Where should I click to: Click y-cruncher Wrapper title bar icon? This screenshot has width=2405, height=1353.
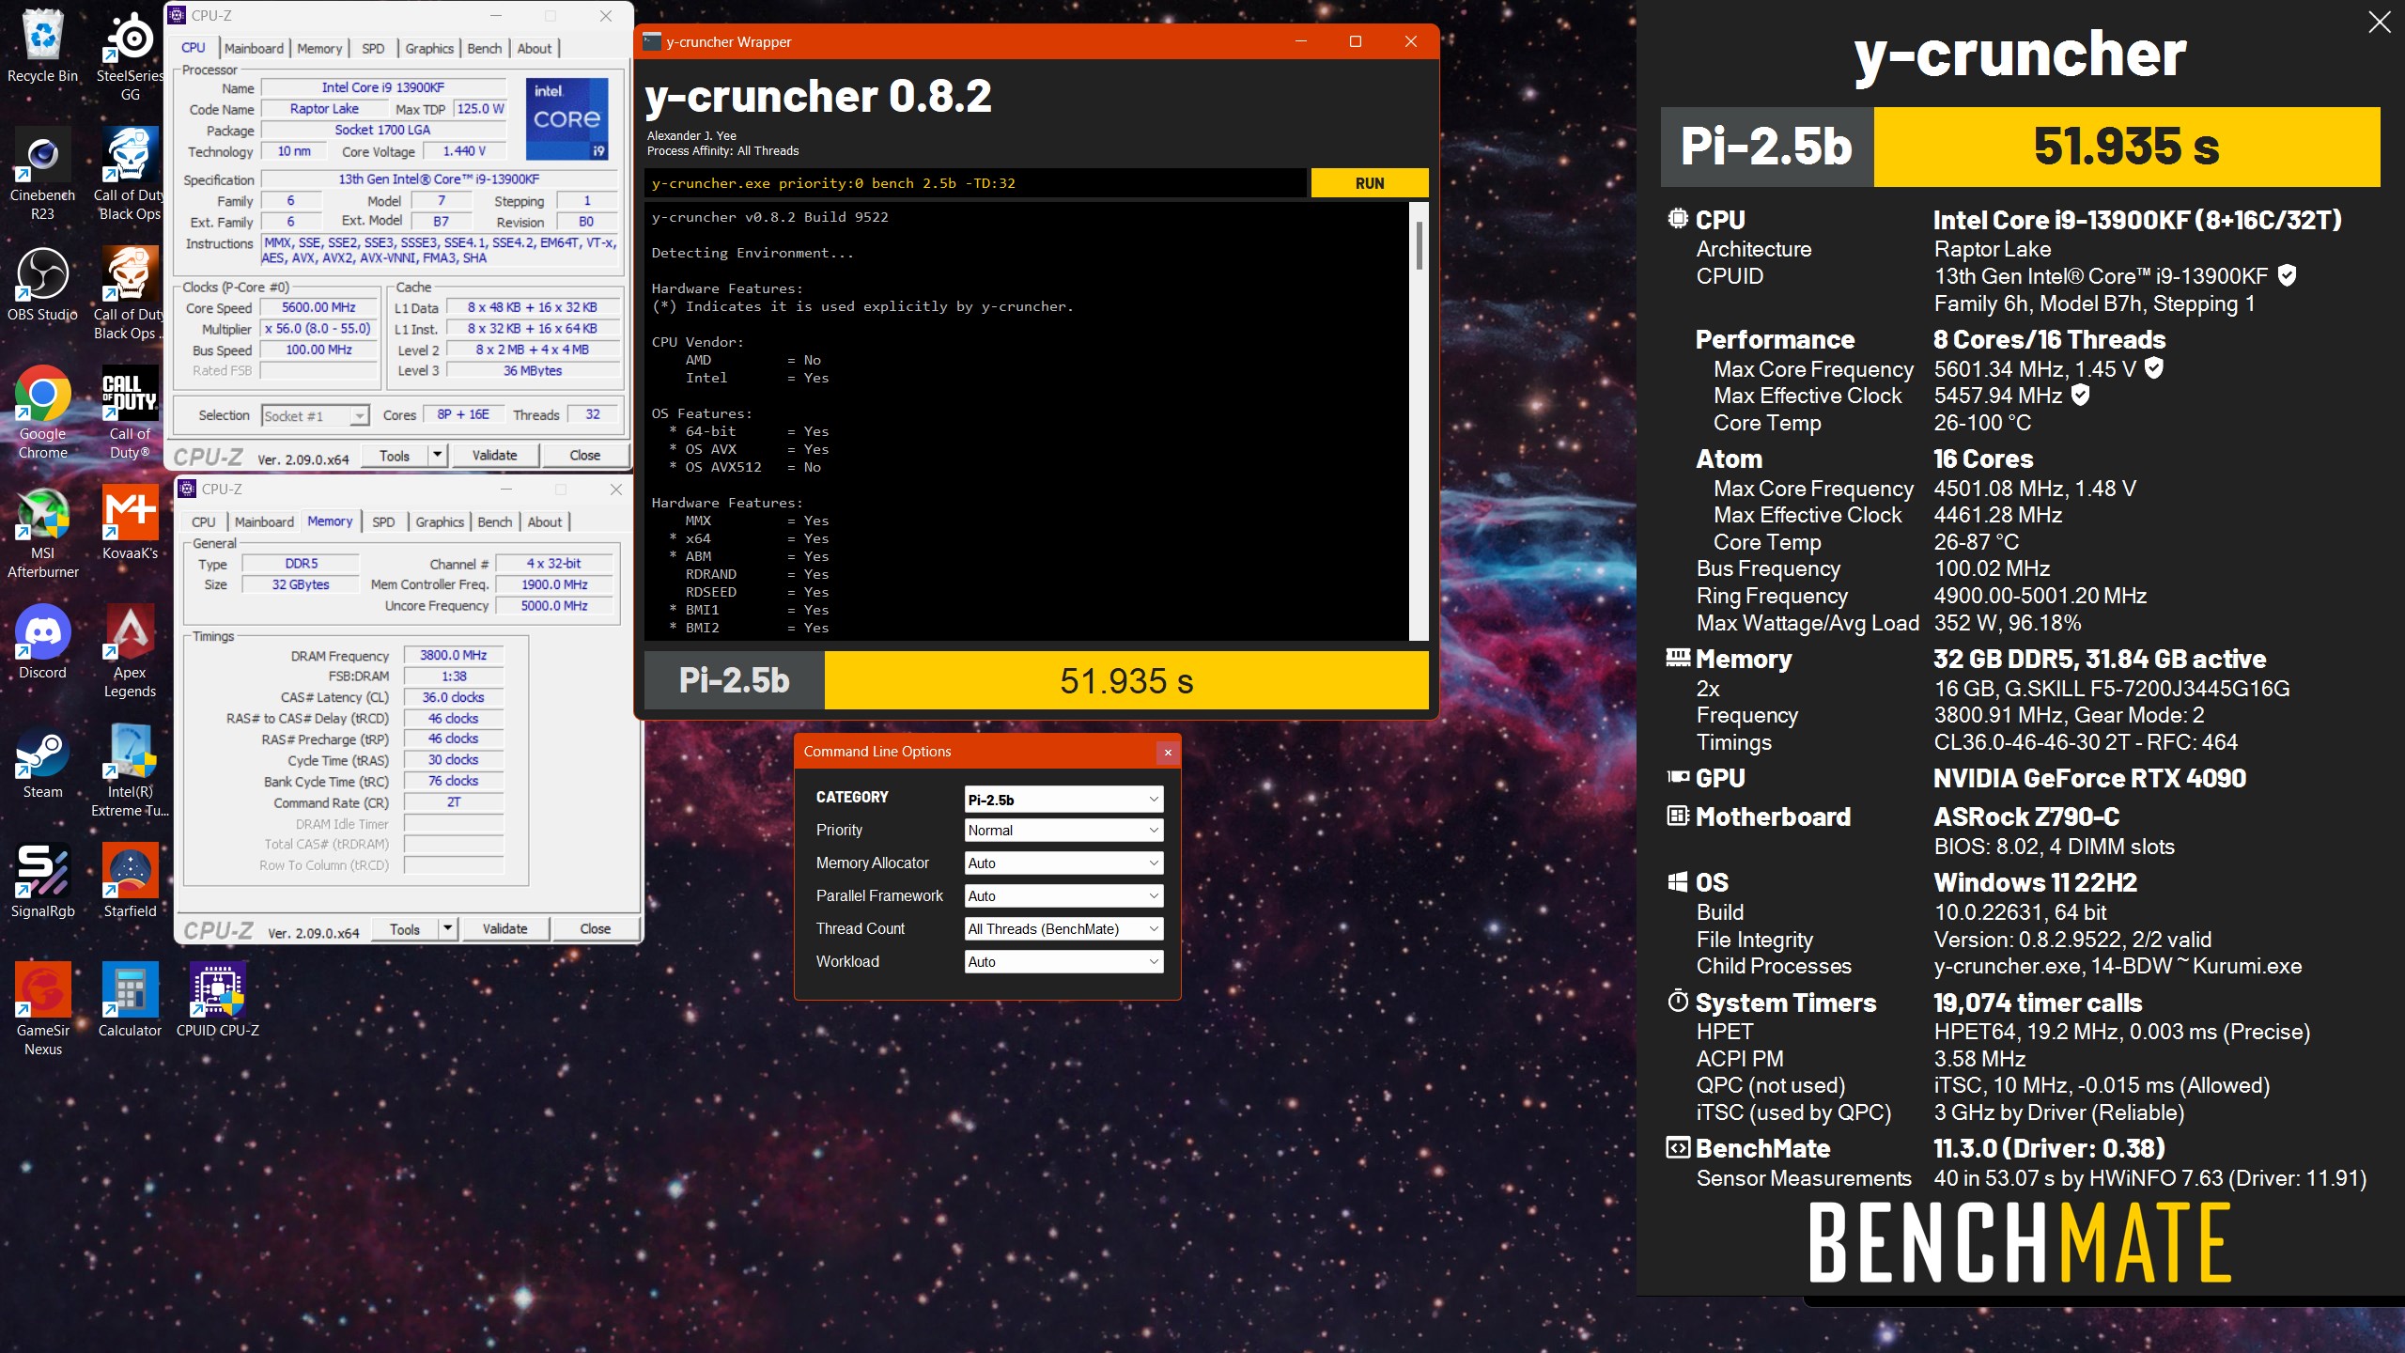(x=652, y=41)
